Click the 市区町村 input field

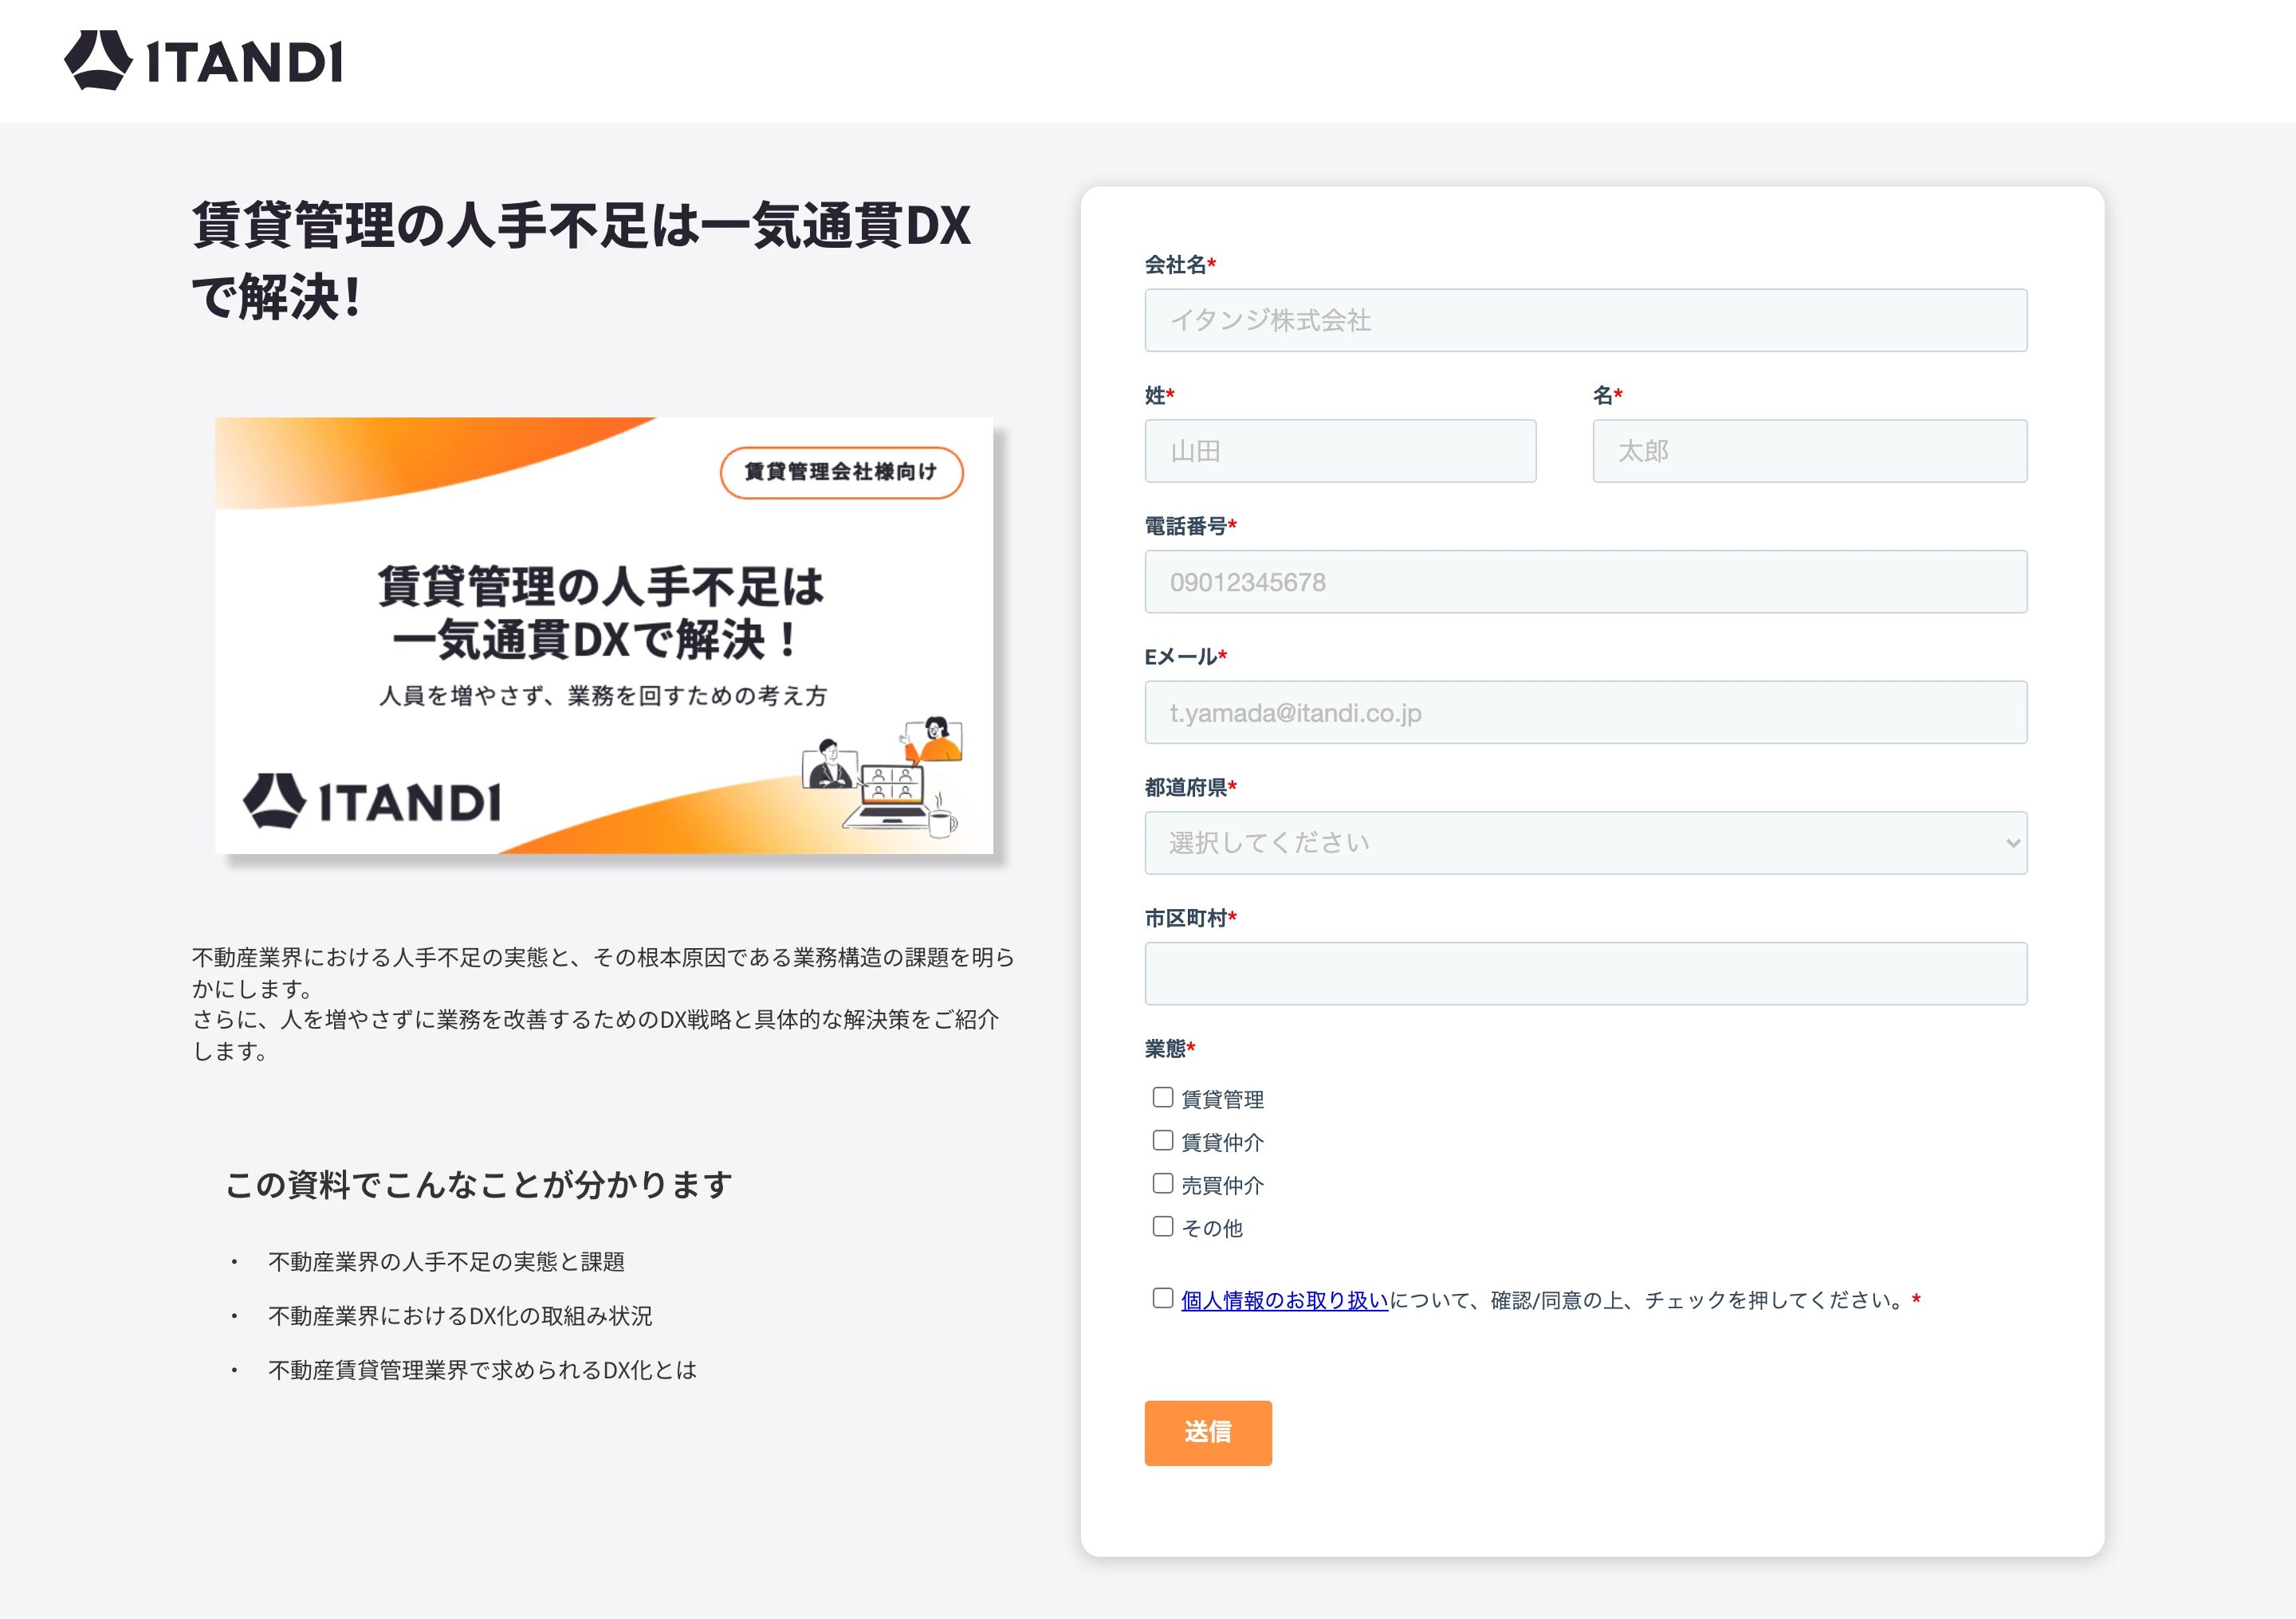point(1585,974)
